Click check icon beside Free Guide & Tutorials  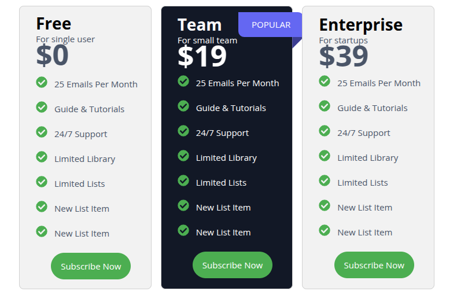pyautogui.click(x=42, y=107)
